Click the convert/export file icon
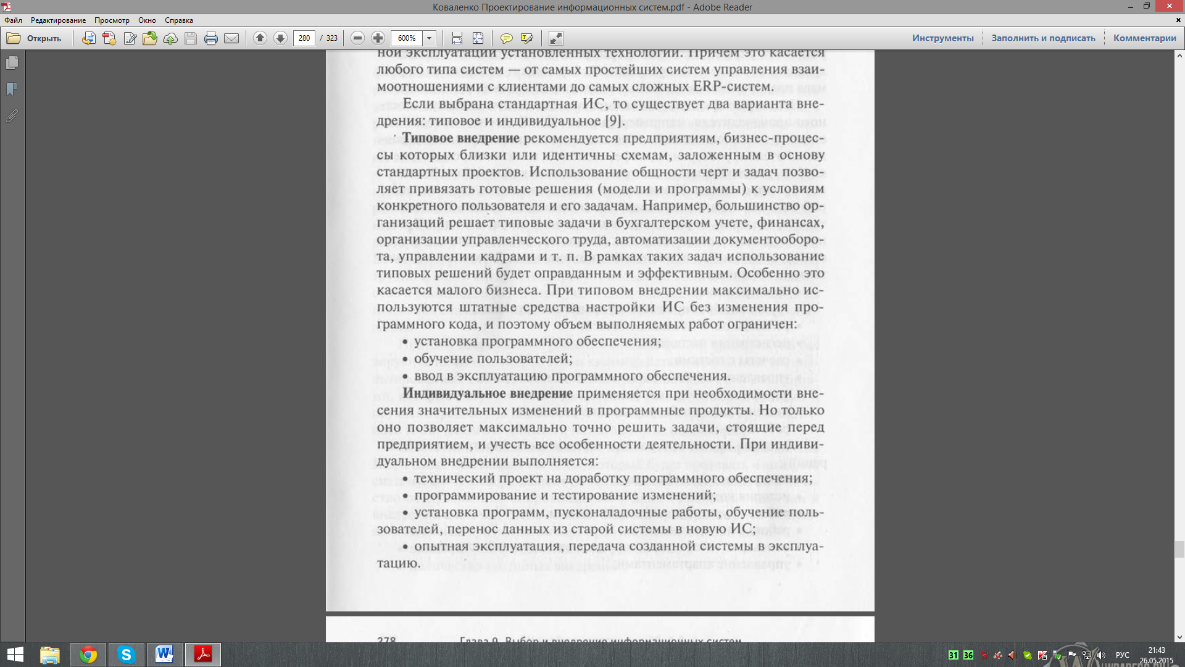This screenshot has width=1185, height=667. (x=89, y=38)
